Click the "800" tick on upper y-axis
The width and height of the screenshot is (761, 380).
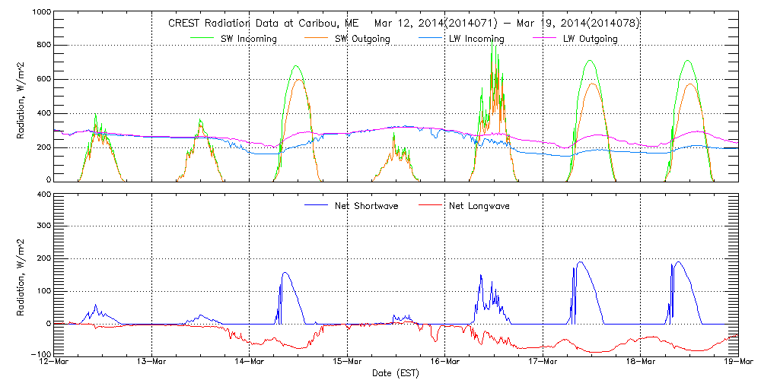(43, 46)
